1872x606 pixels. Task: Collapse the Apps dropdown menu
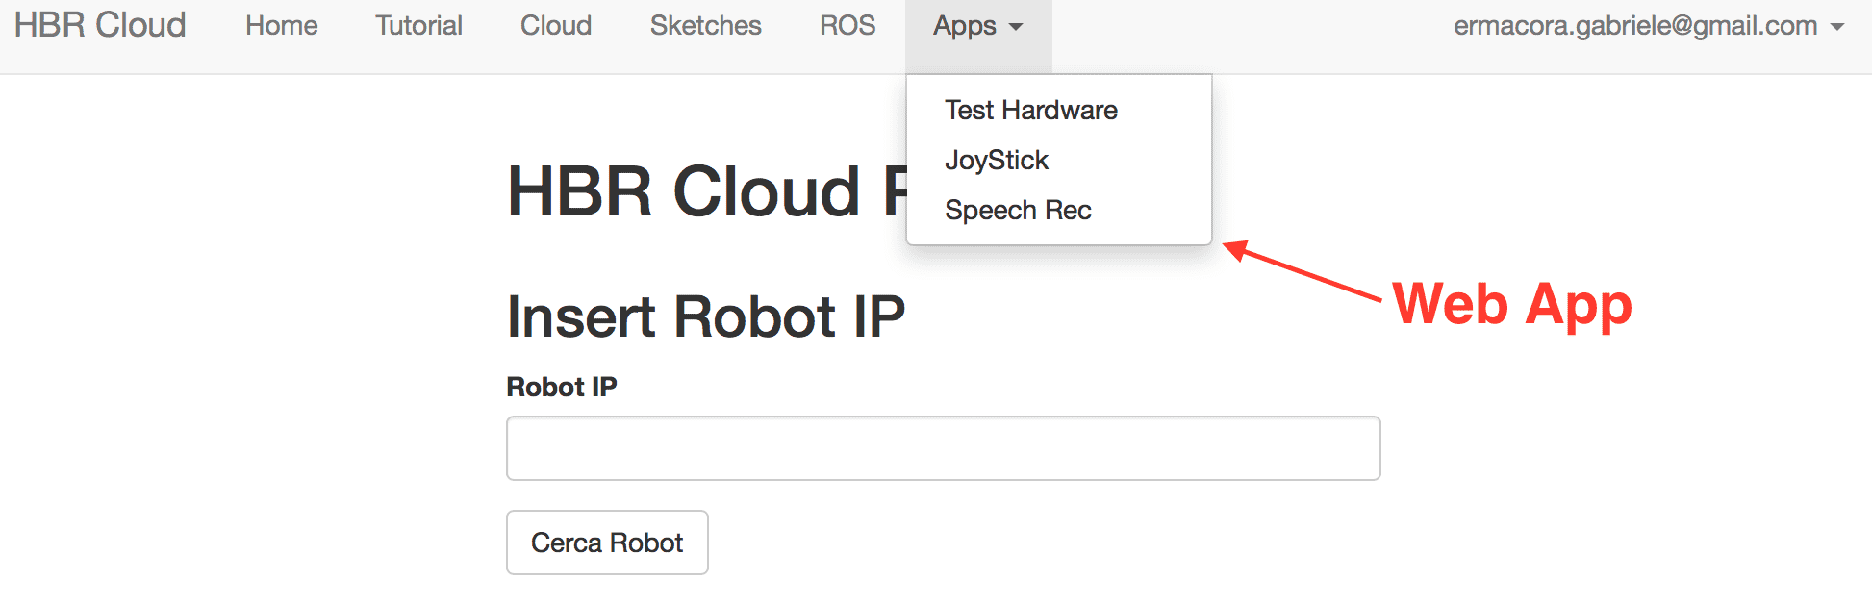965,26
